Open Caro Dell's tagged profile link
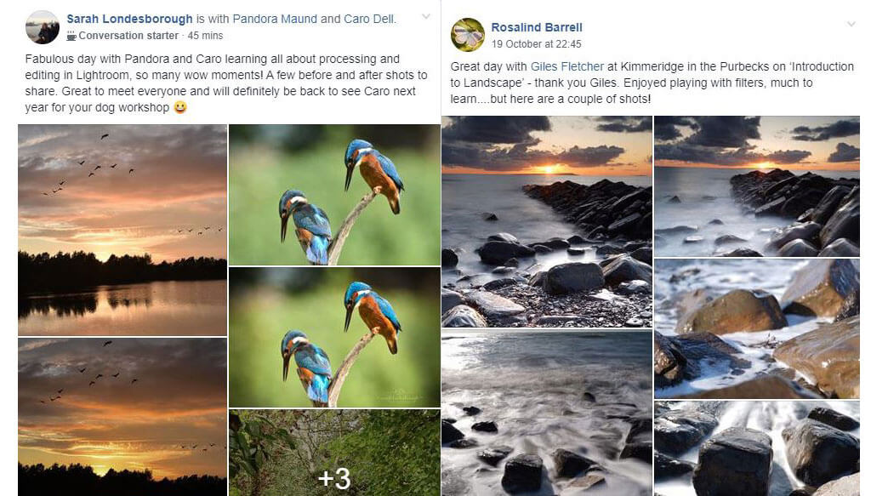871x496 pixels. coord(368,19)
